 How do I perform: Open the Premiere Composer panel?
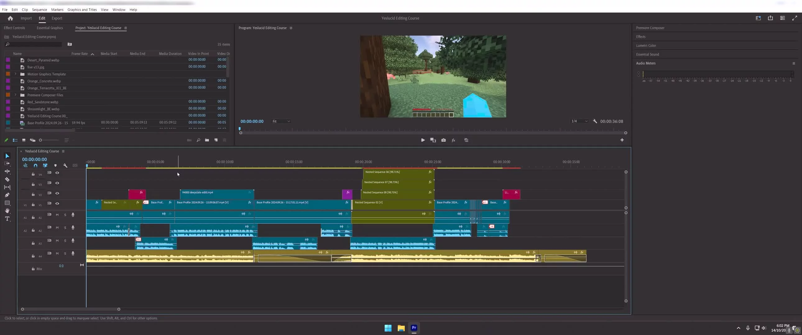pyautogui.click(x=650, y=28)
